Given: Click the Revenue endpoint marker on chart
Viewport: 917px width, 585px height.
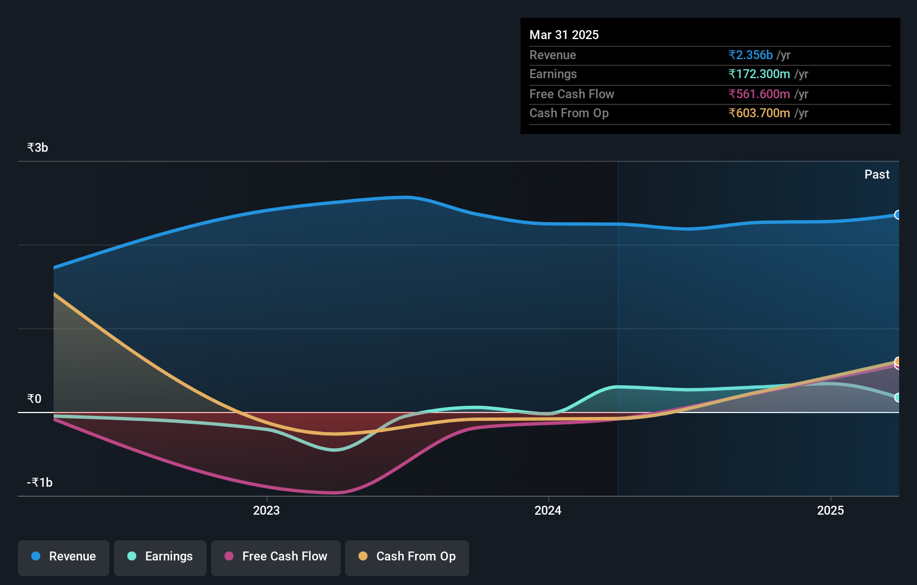Looking at the screenshot, I should [x=897, y=215].
